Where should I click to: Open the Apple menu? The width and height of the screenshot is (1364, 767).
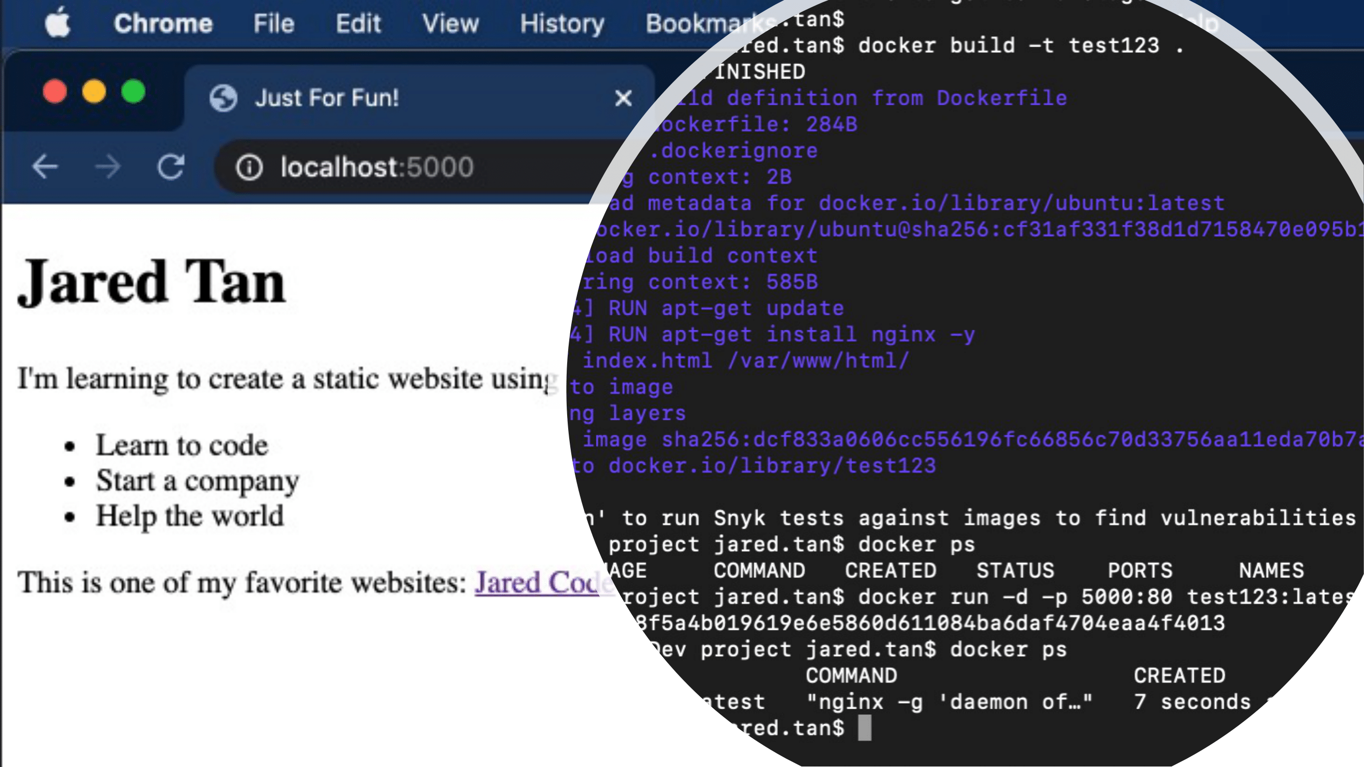tap(58, 24)
